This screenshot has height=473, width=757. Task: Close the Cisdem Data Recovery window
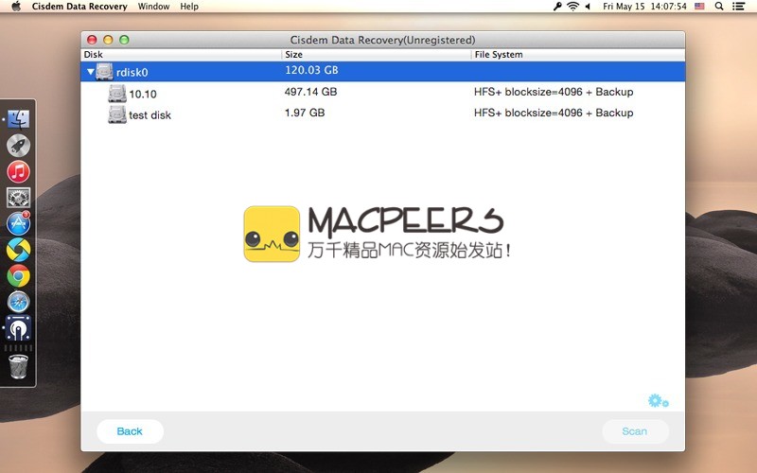(92, 40)
